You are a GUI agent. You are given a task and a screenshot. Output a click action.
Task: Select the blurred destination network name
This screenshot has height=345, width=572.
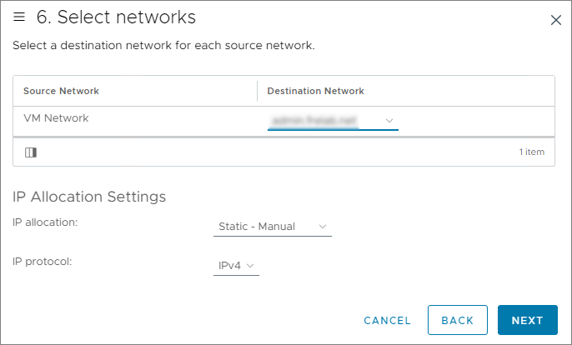pyautogui.click(x=314, y=121)
